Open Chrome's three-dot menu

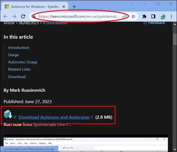click(x=171, y=17)
